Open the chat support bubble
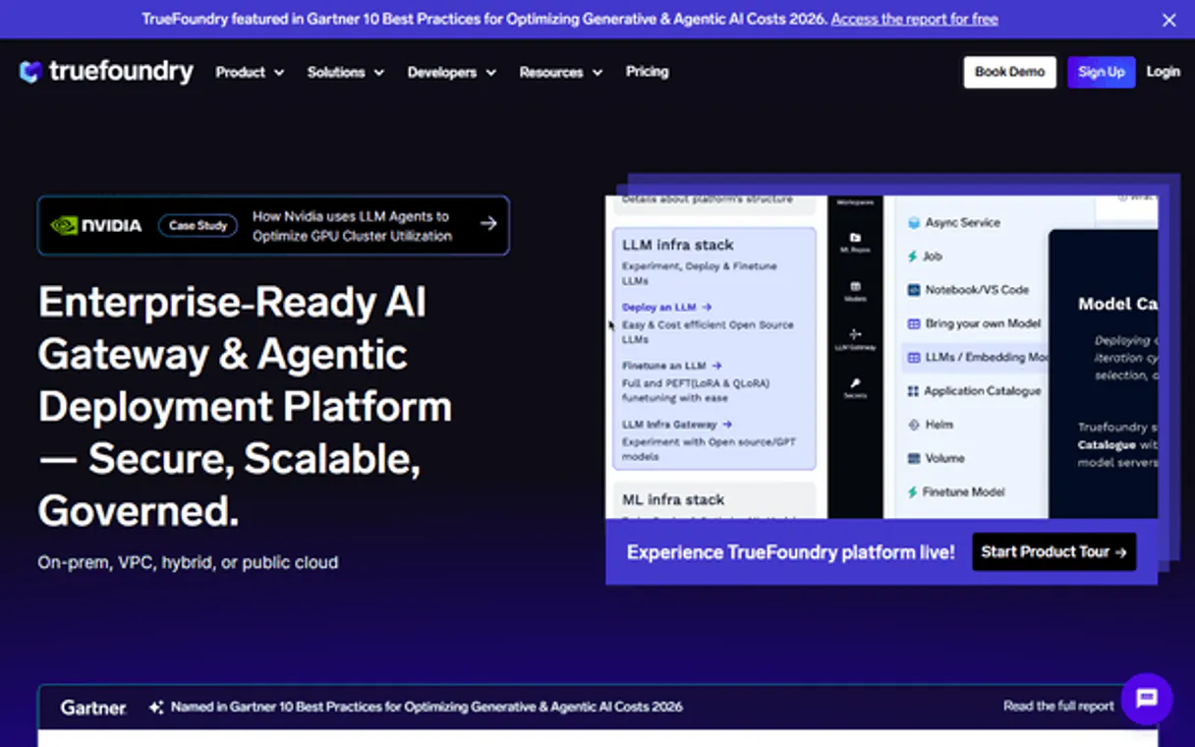Image resolution: width=1195 pixels, height=747 pixels. [1147, 699]
